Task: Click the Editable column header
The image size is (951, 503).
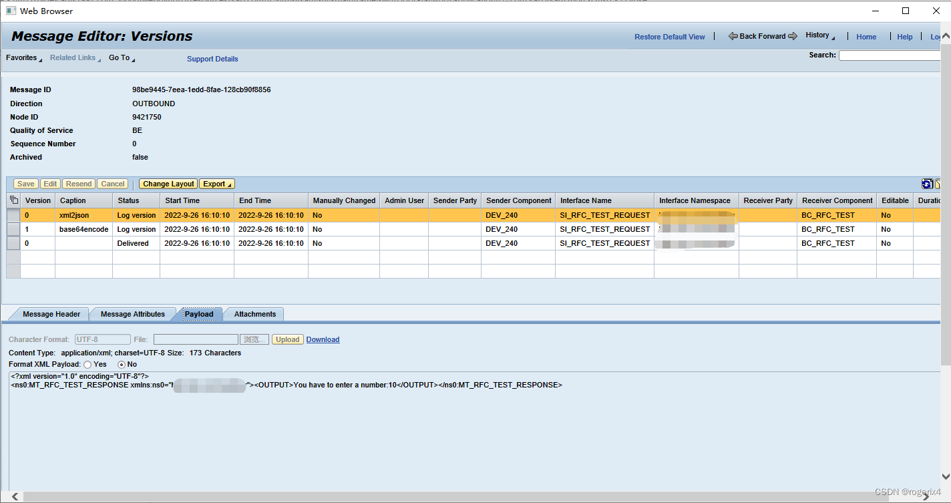Action: 895,200
